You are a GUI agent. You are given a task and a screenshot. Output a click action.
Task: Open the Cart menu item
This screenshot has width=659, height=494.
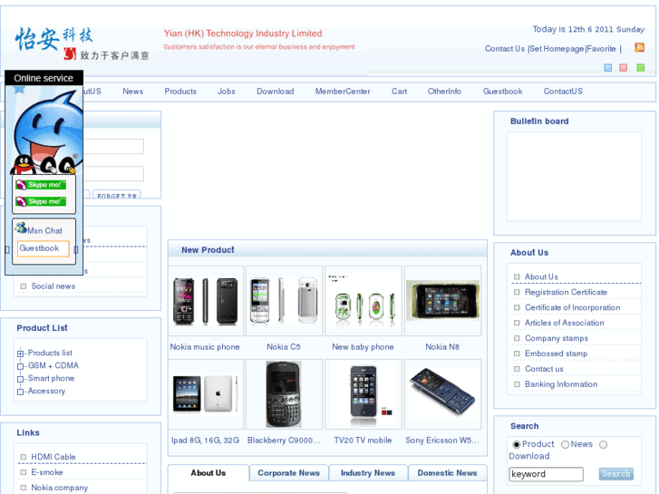coord(399,92)
